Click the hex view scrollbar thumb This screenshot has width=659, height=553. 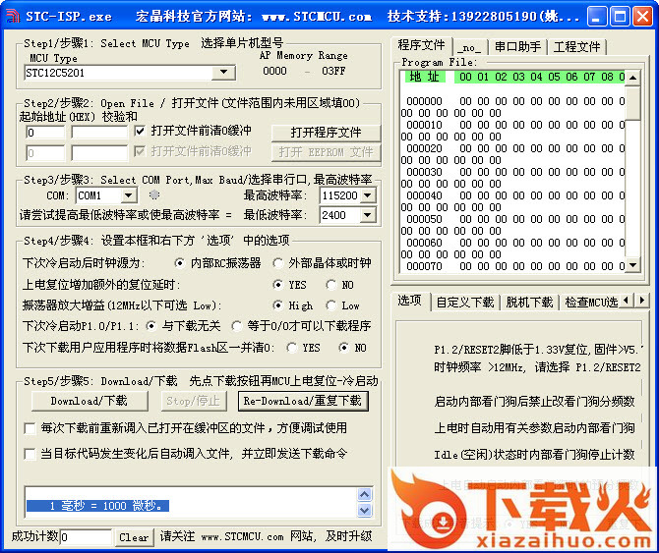632,103
